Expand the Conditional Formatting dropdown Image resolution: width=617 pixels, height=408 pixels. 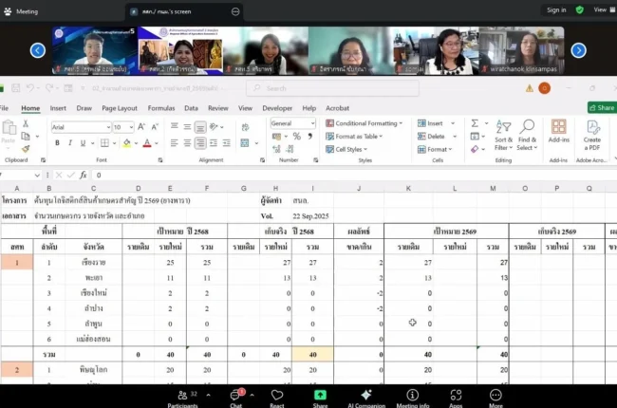click(366, 123)
